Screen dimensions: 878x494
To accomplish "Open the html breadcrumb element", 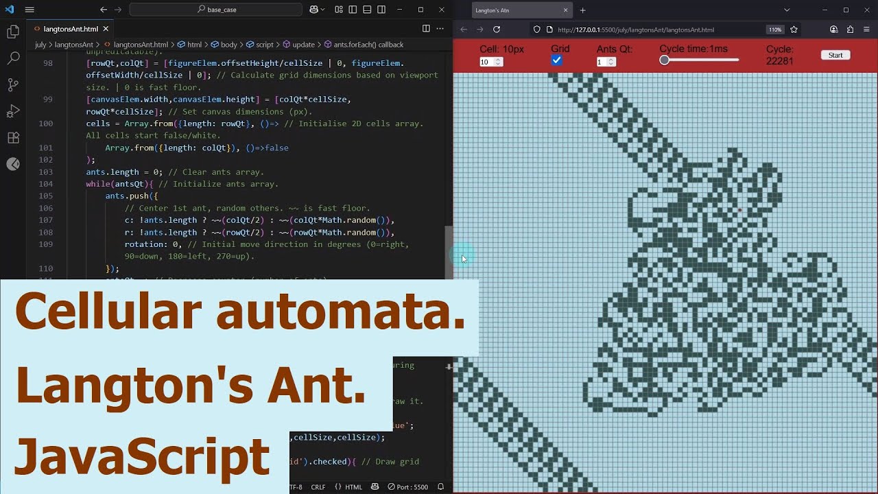I will point(189,45).
